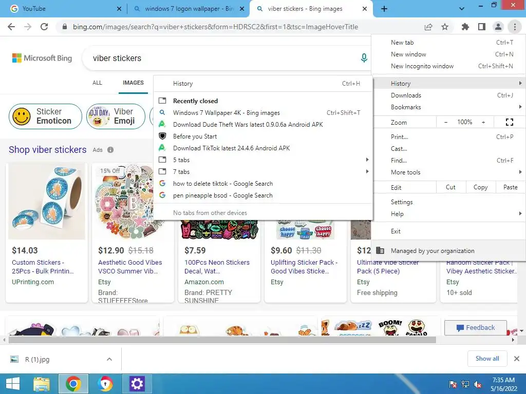Select New window from the menu
The image size is (526, 394).
tap(449, 54)
